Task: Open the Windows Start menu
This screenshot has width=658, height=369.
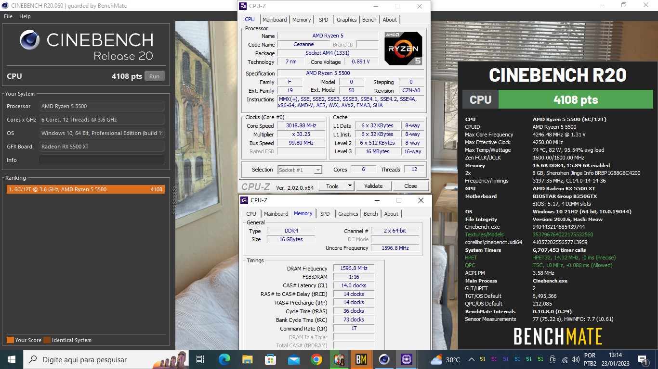Action: pos(11,359)
